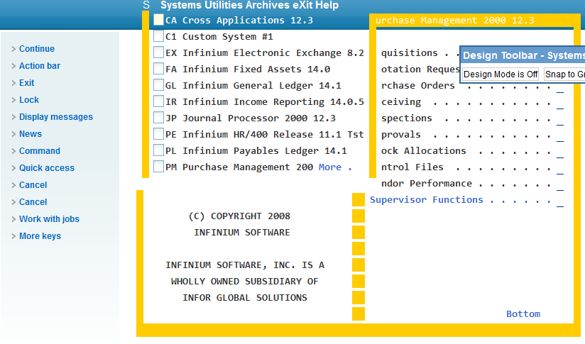Viewport: 585px width, 344px height.
Task: Click the Receiving option input field
Action: click(x=560, y=104)
